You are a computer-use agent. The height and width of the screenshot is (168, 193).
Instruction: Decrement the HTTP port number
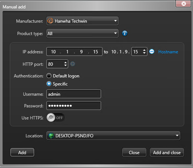pos(65,65)
